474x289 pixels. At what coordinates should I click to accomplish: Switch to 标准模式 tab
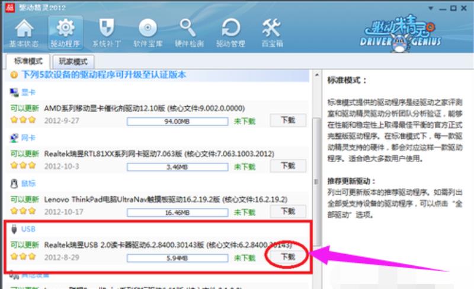coord(28,62)
